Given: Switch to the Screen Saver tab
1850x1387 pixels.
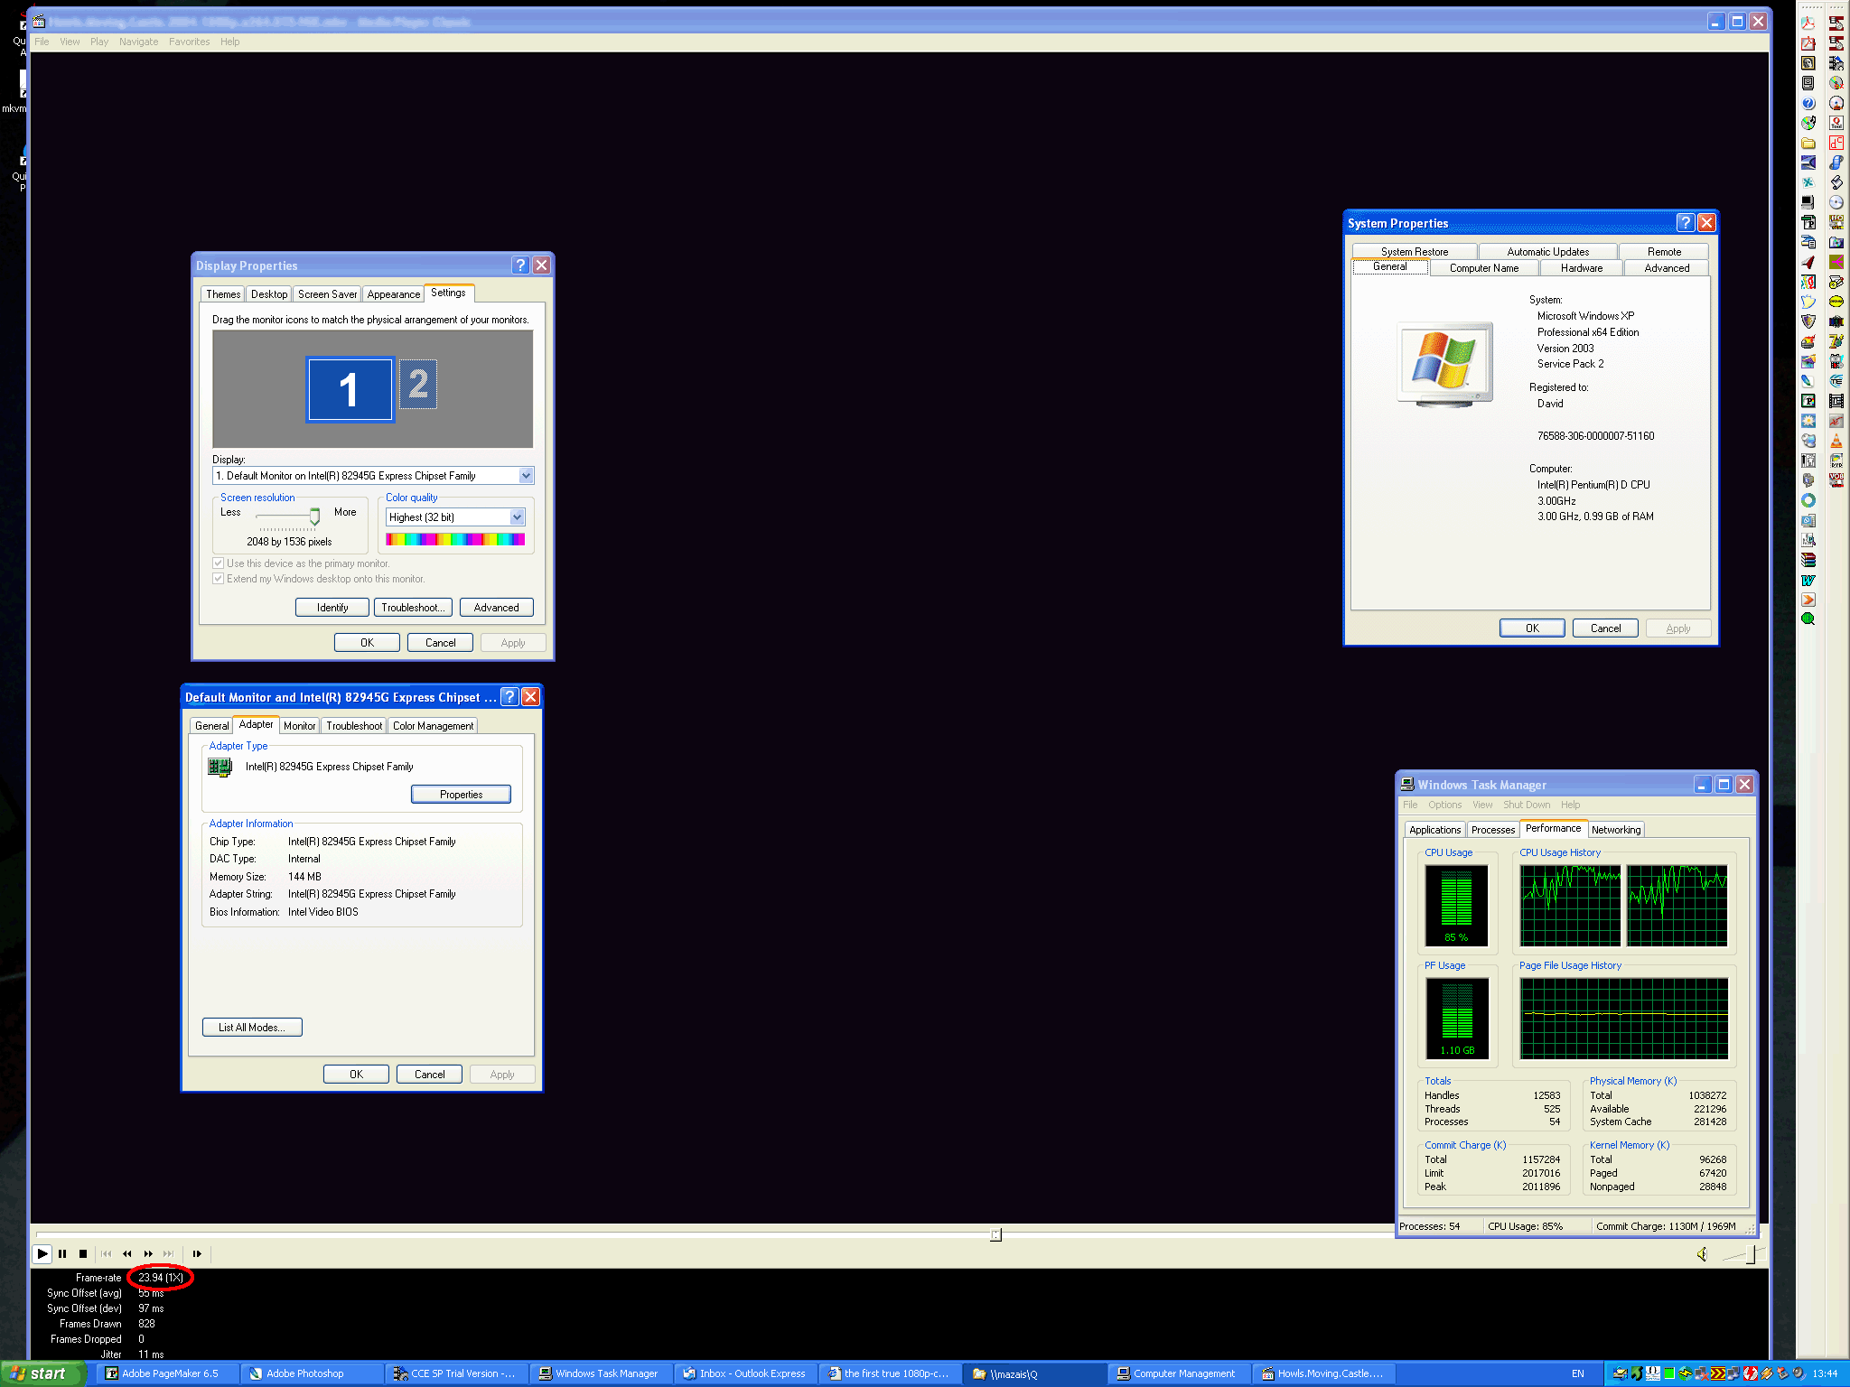Looking at the screenshot, I should (327, 294).
